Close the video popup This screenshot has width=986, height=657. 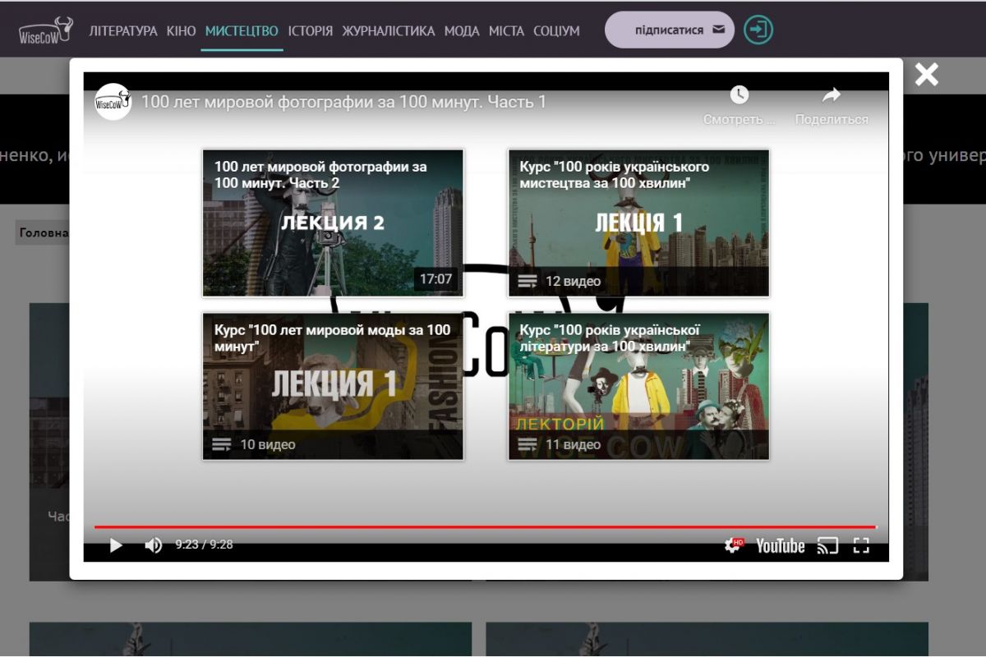click(x=926, y=75)
